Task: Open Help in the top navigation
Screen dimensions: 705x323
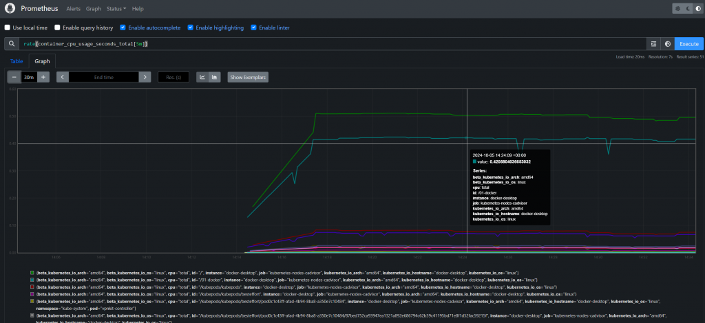Action: (138, 8)
